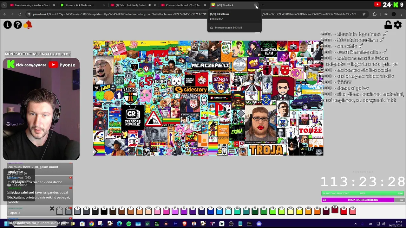
Task: Open the Chrome three-dot menu
Action: pyautogui.click(x=402, y=14)
